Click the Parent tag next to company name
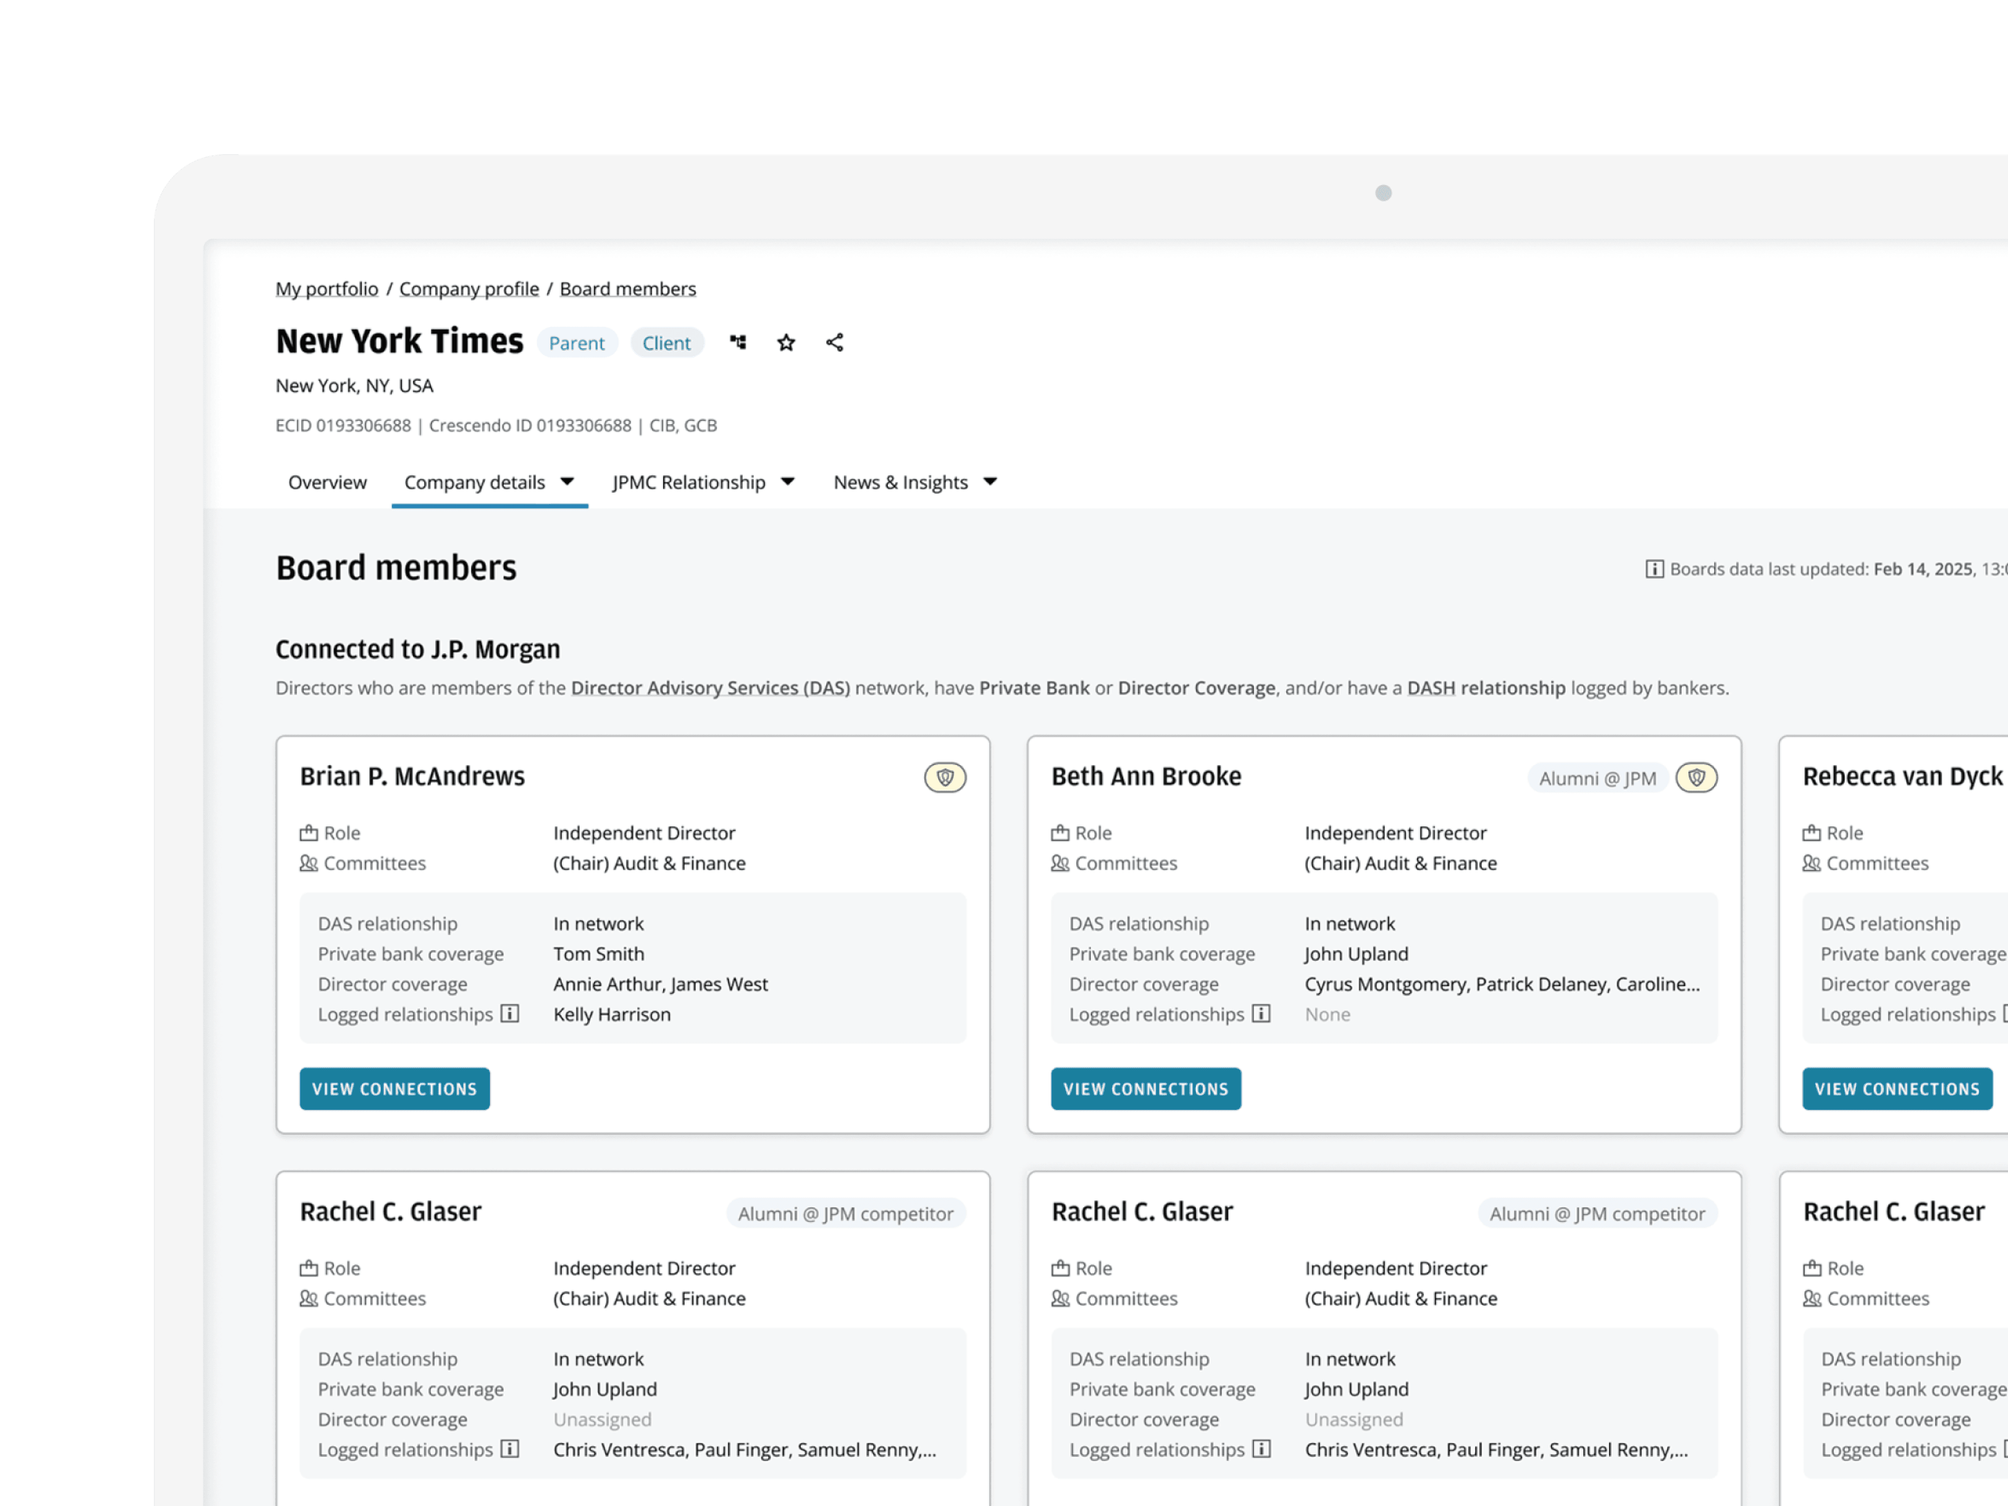Viewport: 2008px width, 1506px height. pos(577,343)
